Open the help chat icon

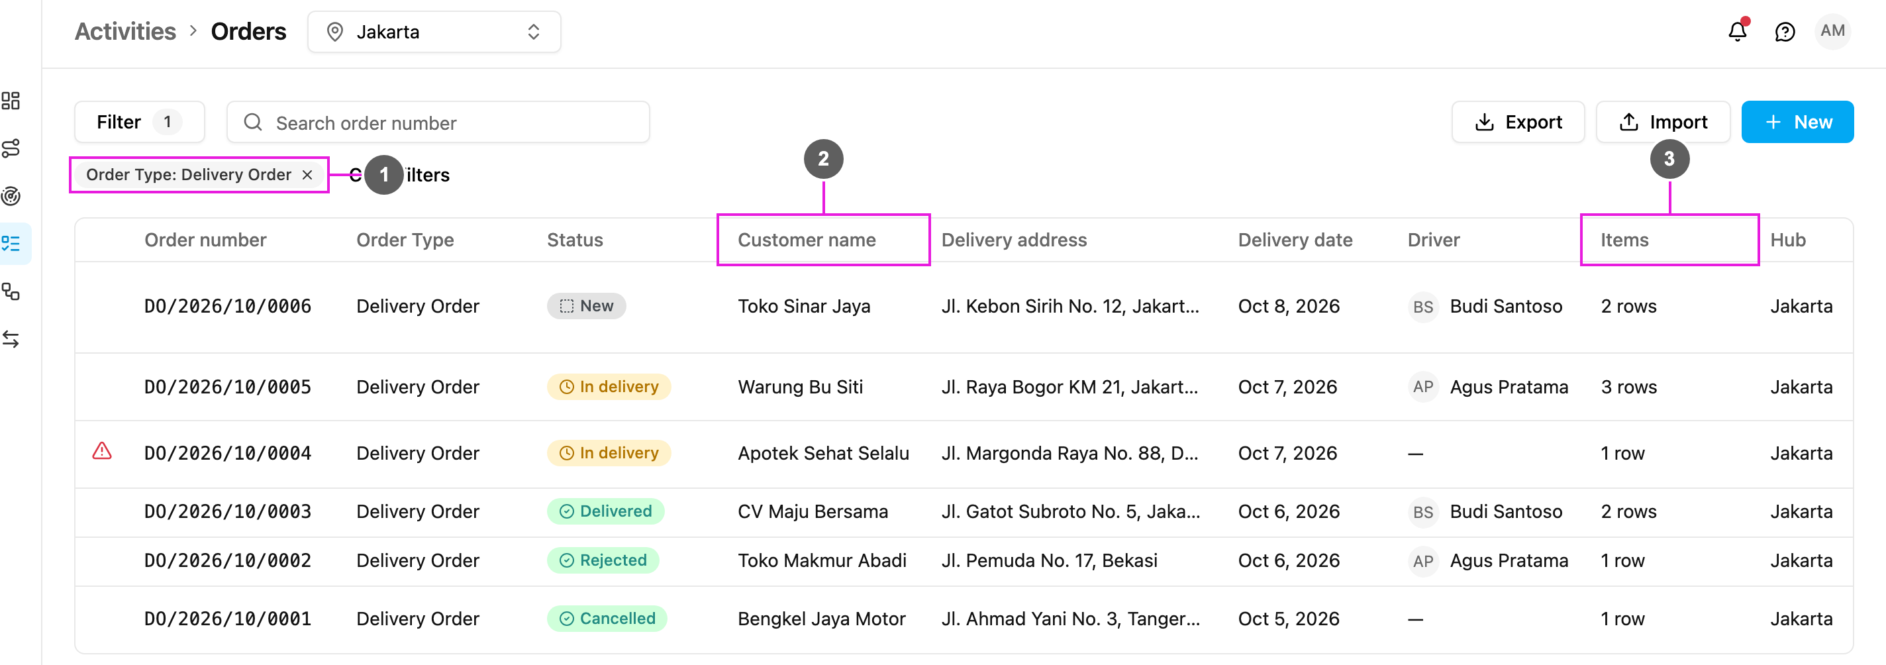pyautogui.click(x=1785, y=32)
